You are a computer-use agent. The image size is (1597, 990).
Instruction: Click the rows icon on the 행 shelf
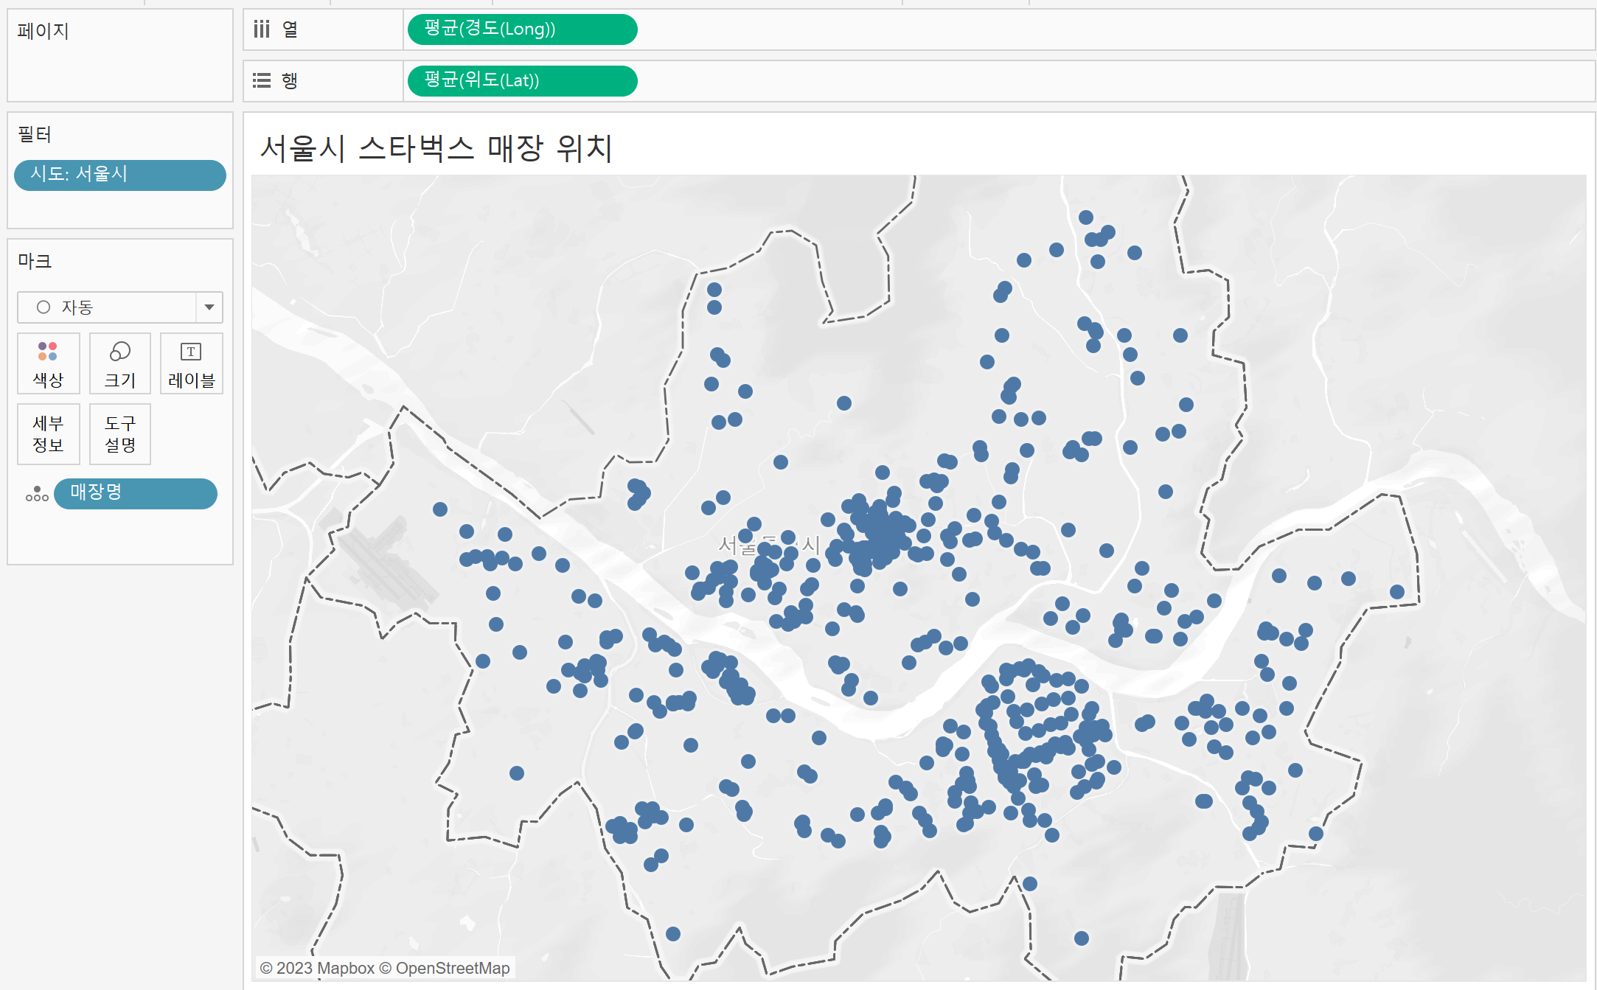pyautogui.click(x=262, y=80)
